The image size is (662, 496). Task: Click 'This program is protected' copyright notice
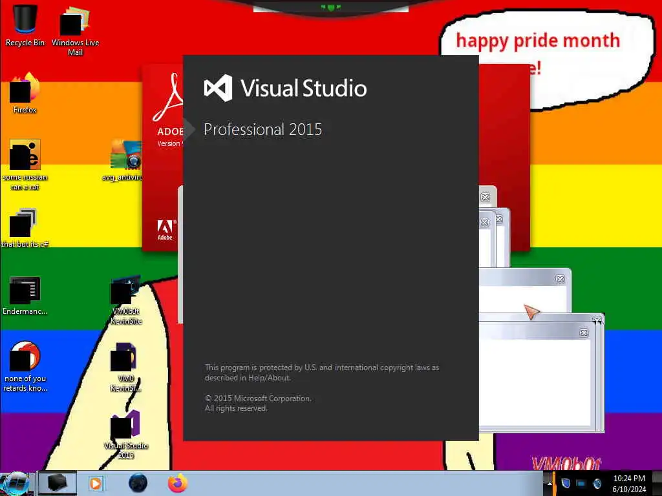pyautogui.click(x=322, y=373)
